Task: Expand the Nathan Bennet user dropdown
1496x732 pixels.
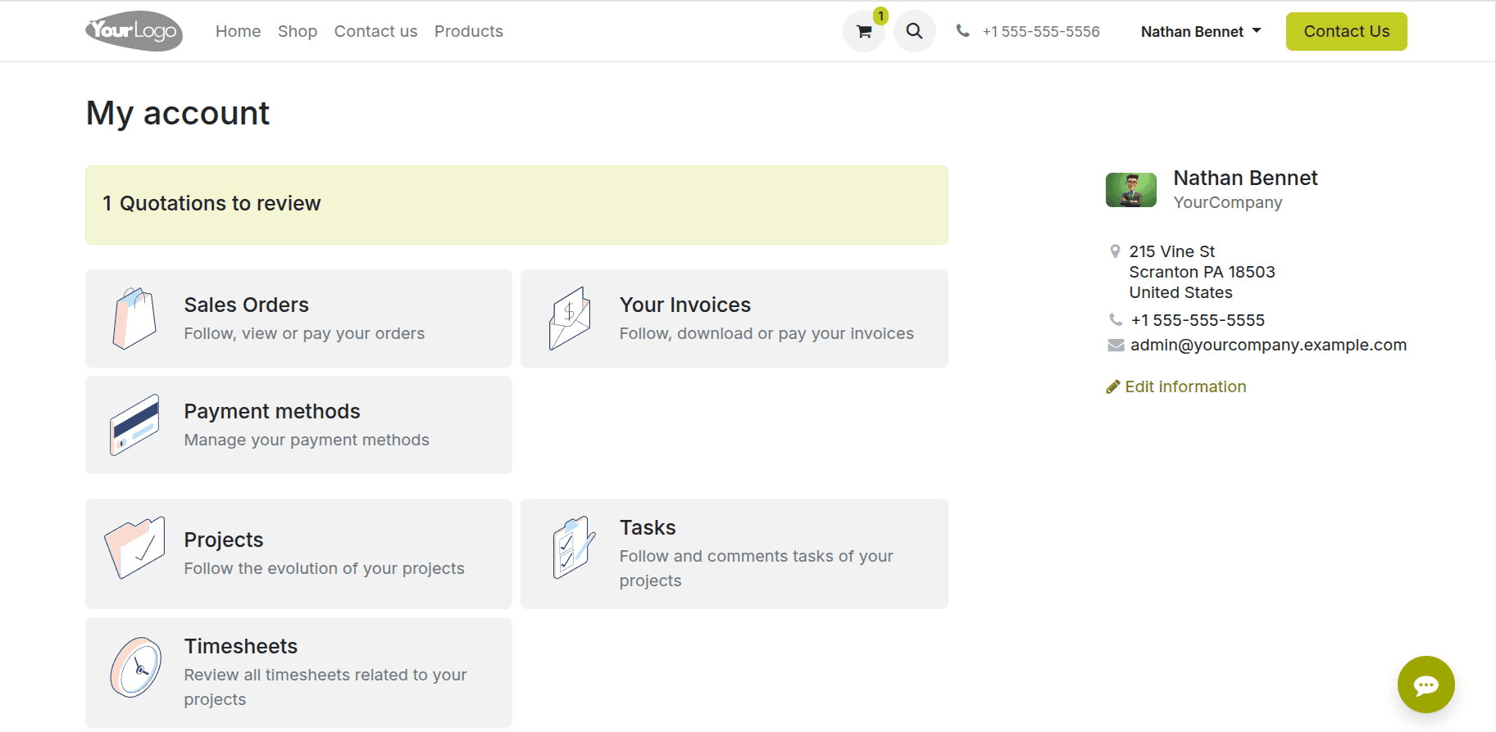Action: click(x=1200, y=32)
